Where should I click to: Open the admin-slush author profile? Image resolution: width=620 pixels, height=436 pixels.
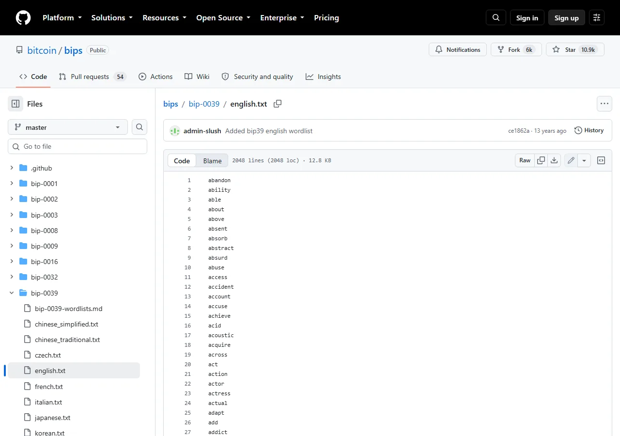click(x=202, y=131)
